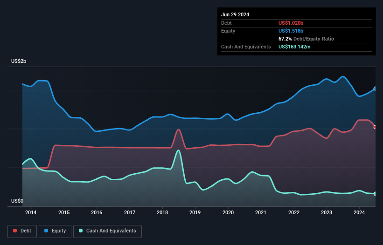Click the blue Equity legend dot

click(46, 231)
